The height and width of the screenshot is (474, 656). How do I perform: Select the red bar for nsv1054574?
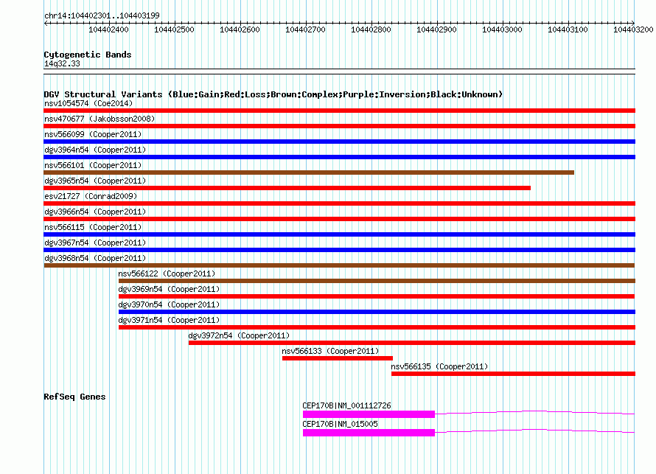coord(339,111)
